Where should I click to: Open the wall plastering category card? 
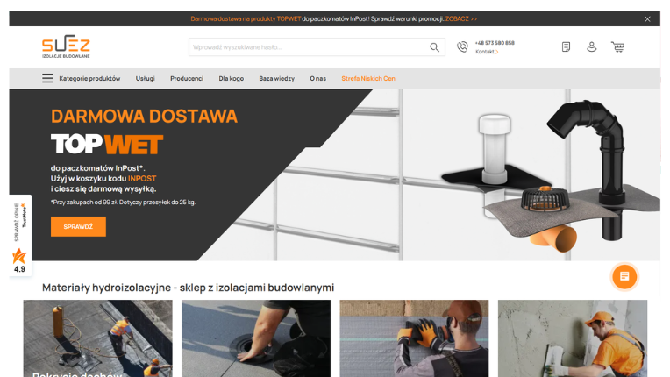573,338
